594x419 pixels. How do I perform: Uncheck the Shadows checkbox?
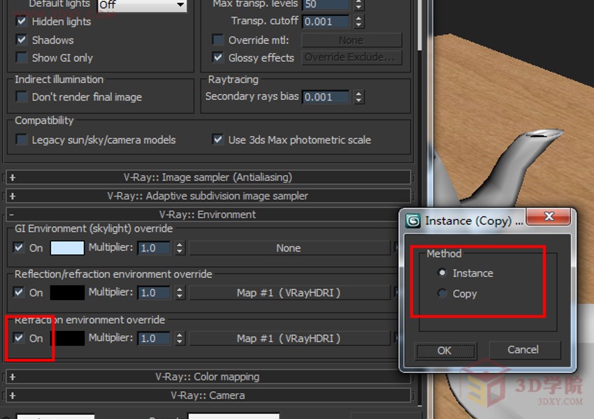click(22, 39)
